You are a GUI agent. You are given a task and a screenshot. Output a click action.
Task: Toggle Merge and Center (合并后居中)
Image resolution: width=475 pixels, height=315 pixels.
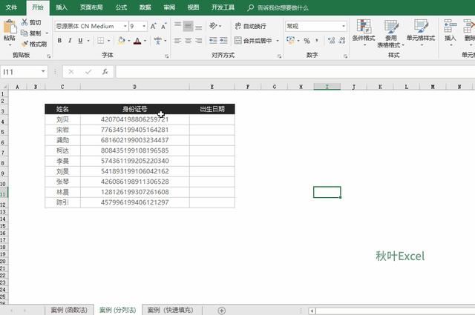coord(253,40)
